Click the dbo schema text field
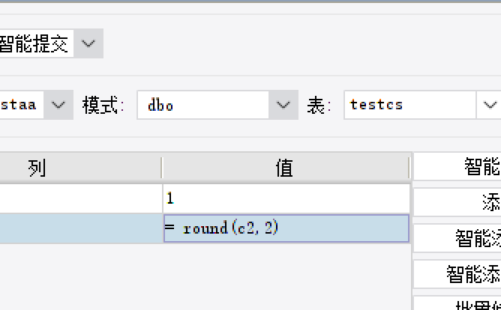Image resolution: width=501 pixels, height=310 pixels. click(x=203, y=105)
